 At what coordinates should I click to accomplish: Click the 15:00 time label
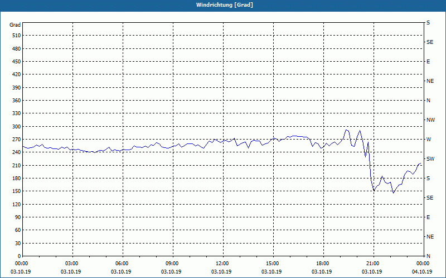[x=273, y=264]
